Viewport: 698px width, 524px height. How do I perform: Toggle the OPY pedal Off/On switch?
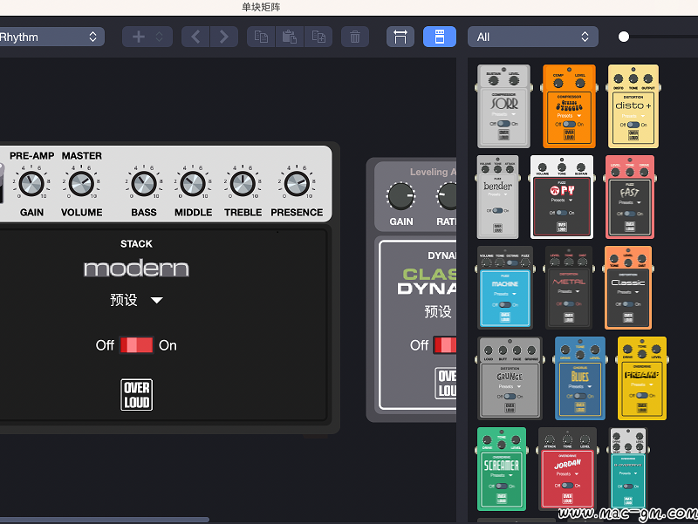[x=562, y=213]
